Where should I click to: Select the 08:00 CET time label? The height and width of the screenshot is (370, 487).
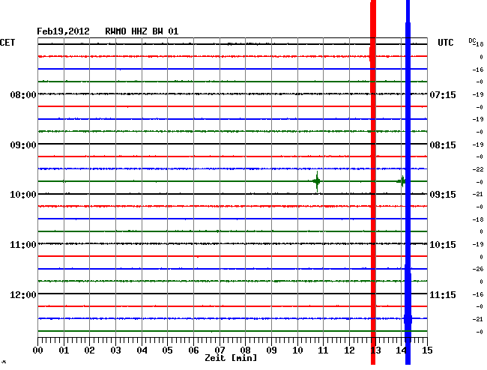tap(23, 94)
